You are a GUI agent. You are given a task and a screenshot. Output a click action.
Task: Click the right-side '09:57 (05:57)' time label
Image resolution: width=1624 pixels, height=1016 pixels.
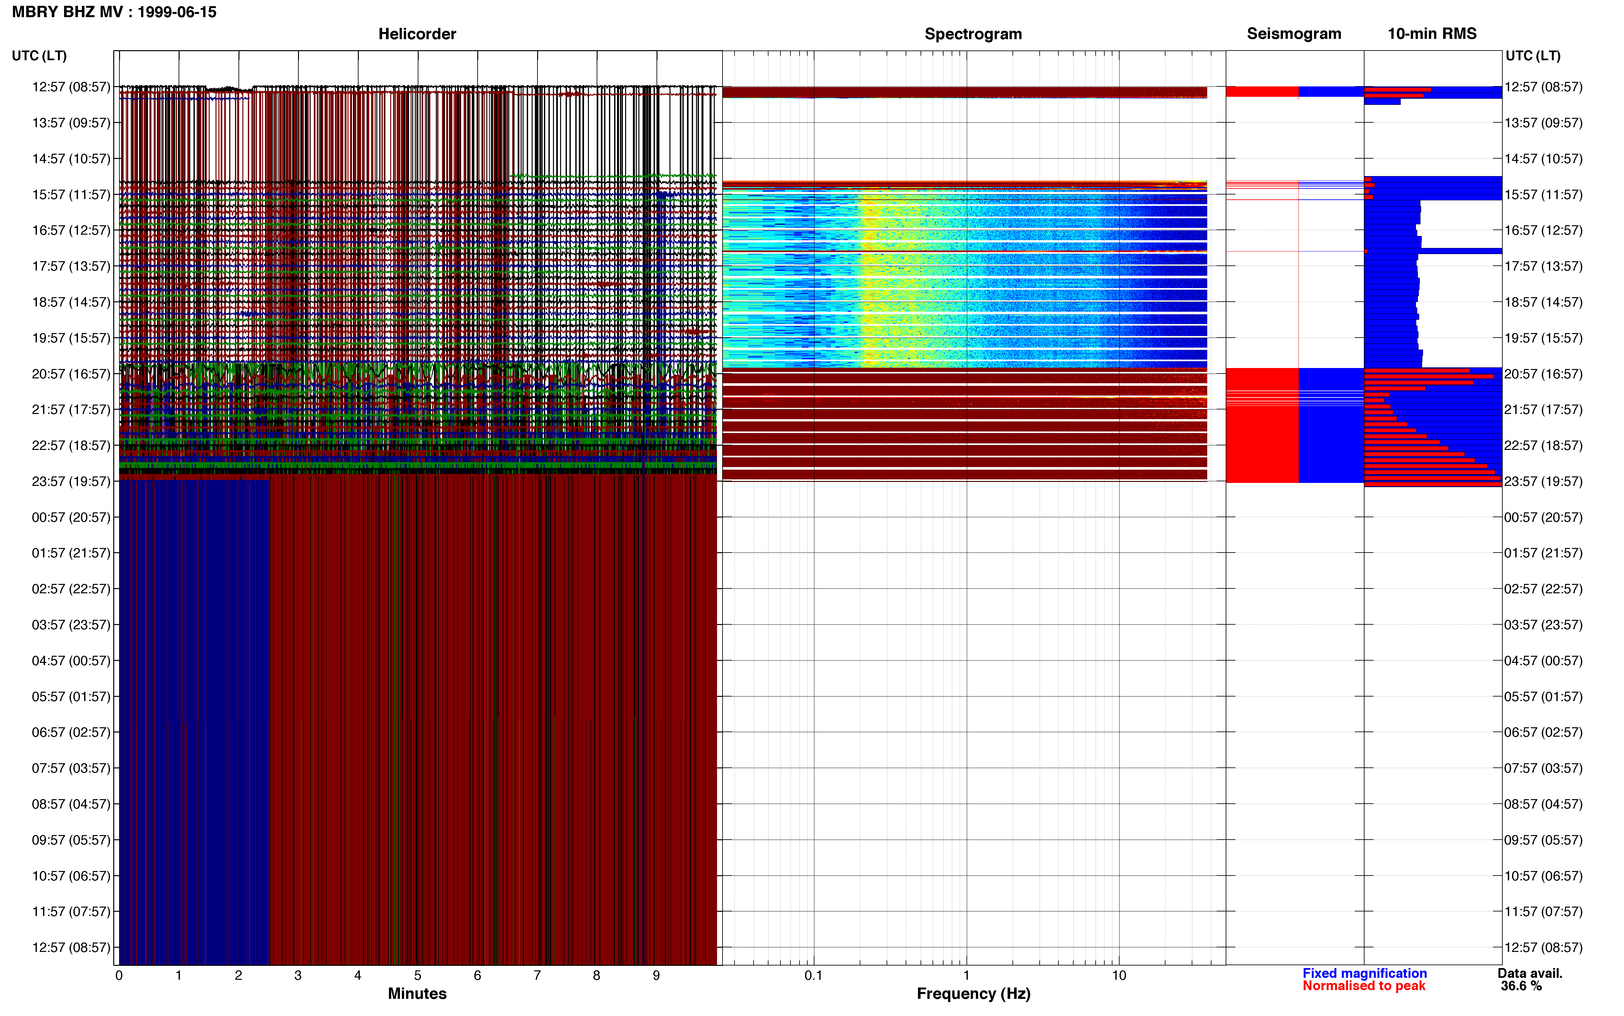click(1543, 839)
